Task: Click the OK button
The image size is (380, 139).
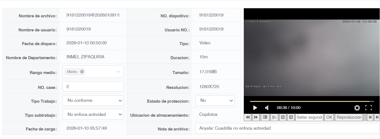Action: [329, 117]
